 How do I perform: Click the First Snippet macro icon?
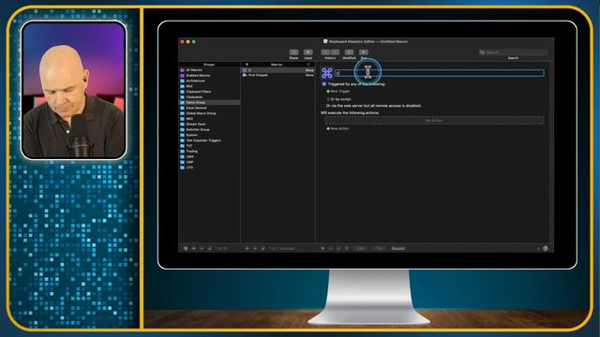pyautogui.click(x=245, y=75)
